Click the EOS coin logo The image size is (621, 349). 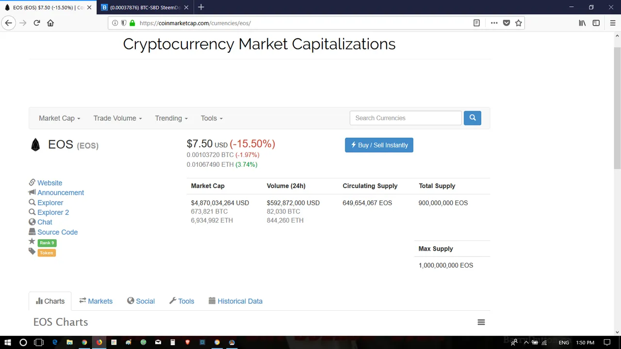[35, 145]
